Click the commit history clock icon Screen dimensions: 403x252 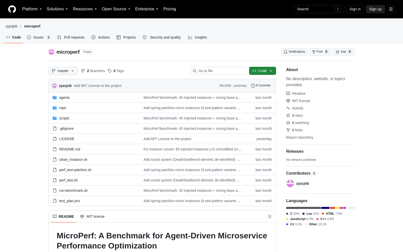click(253, 86)
